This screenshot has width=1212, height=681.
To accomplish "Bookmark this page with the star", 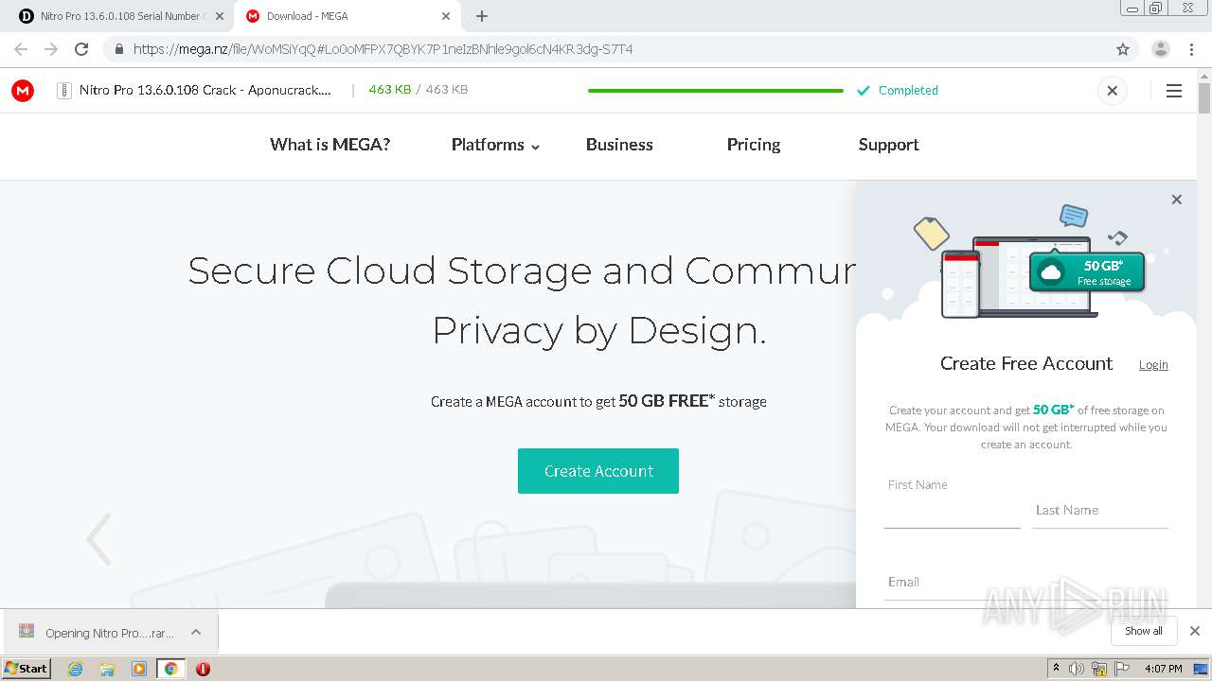I will pyautogui.click(x=1123, y=49).
